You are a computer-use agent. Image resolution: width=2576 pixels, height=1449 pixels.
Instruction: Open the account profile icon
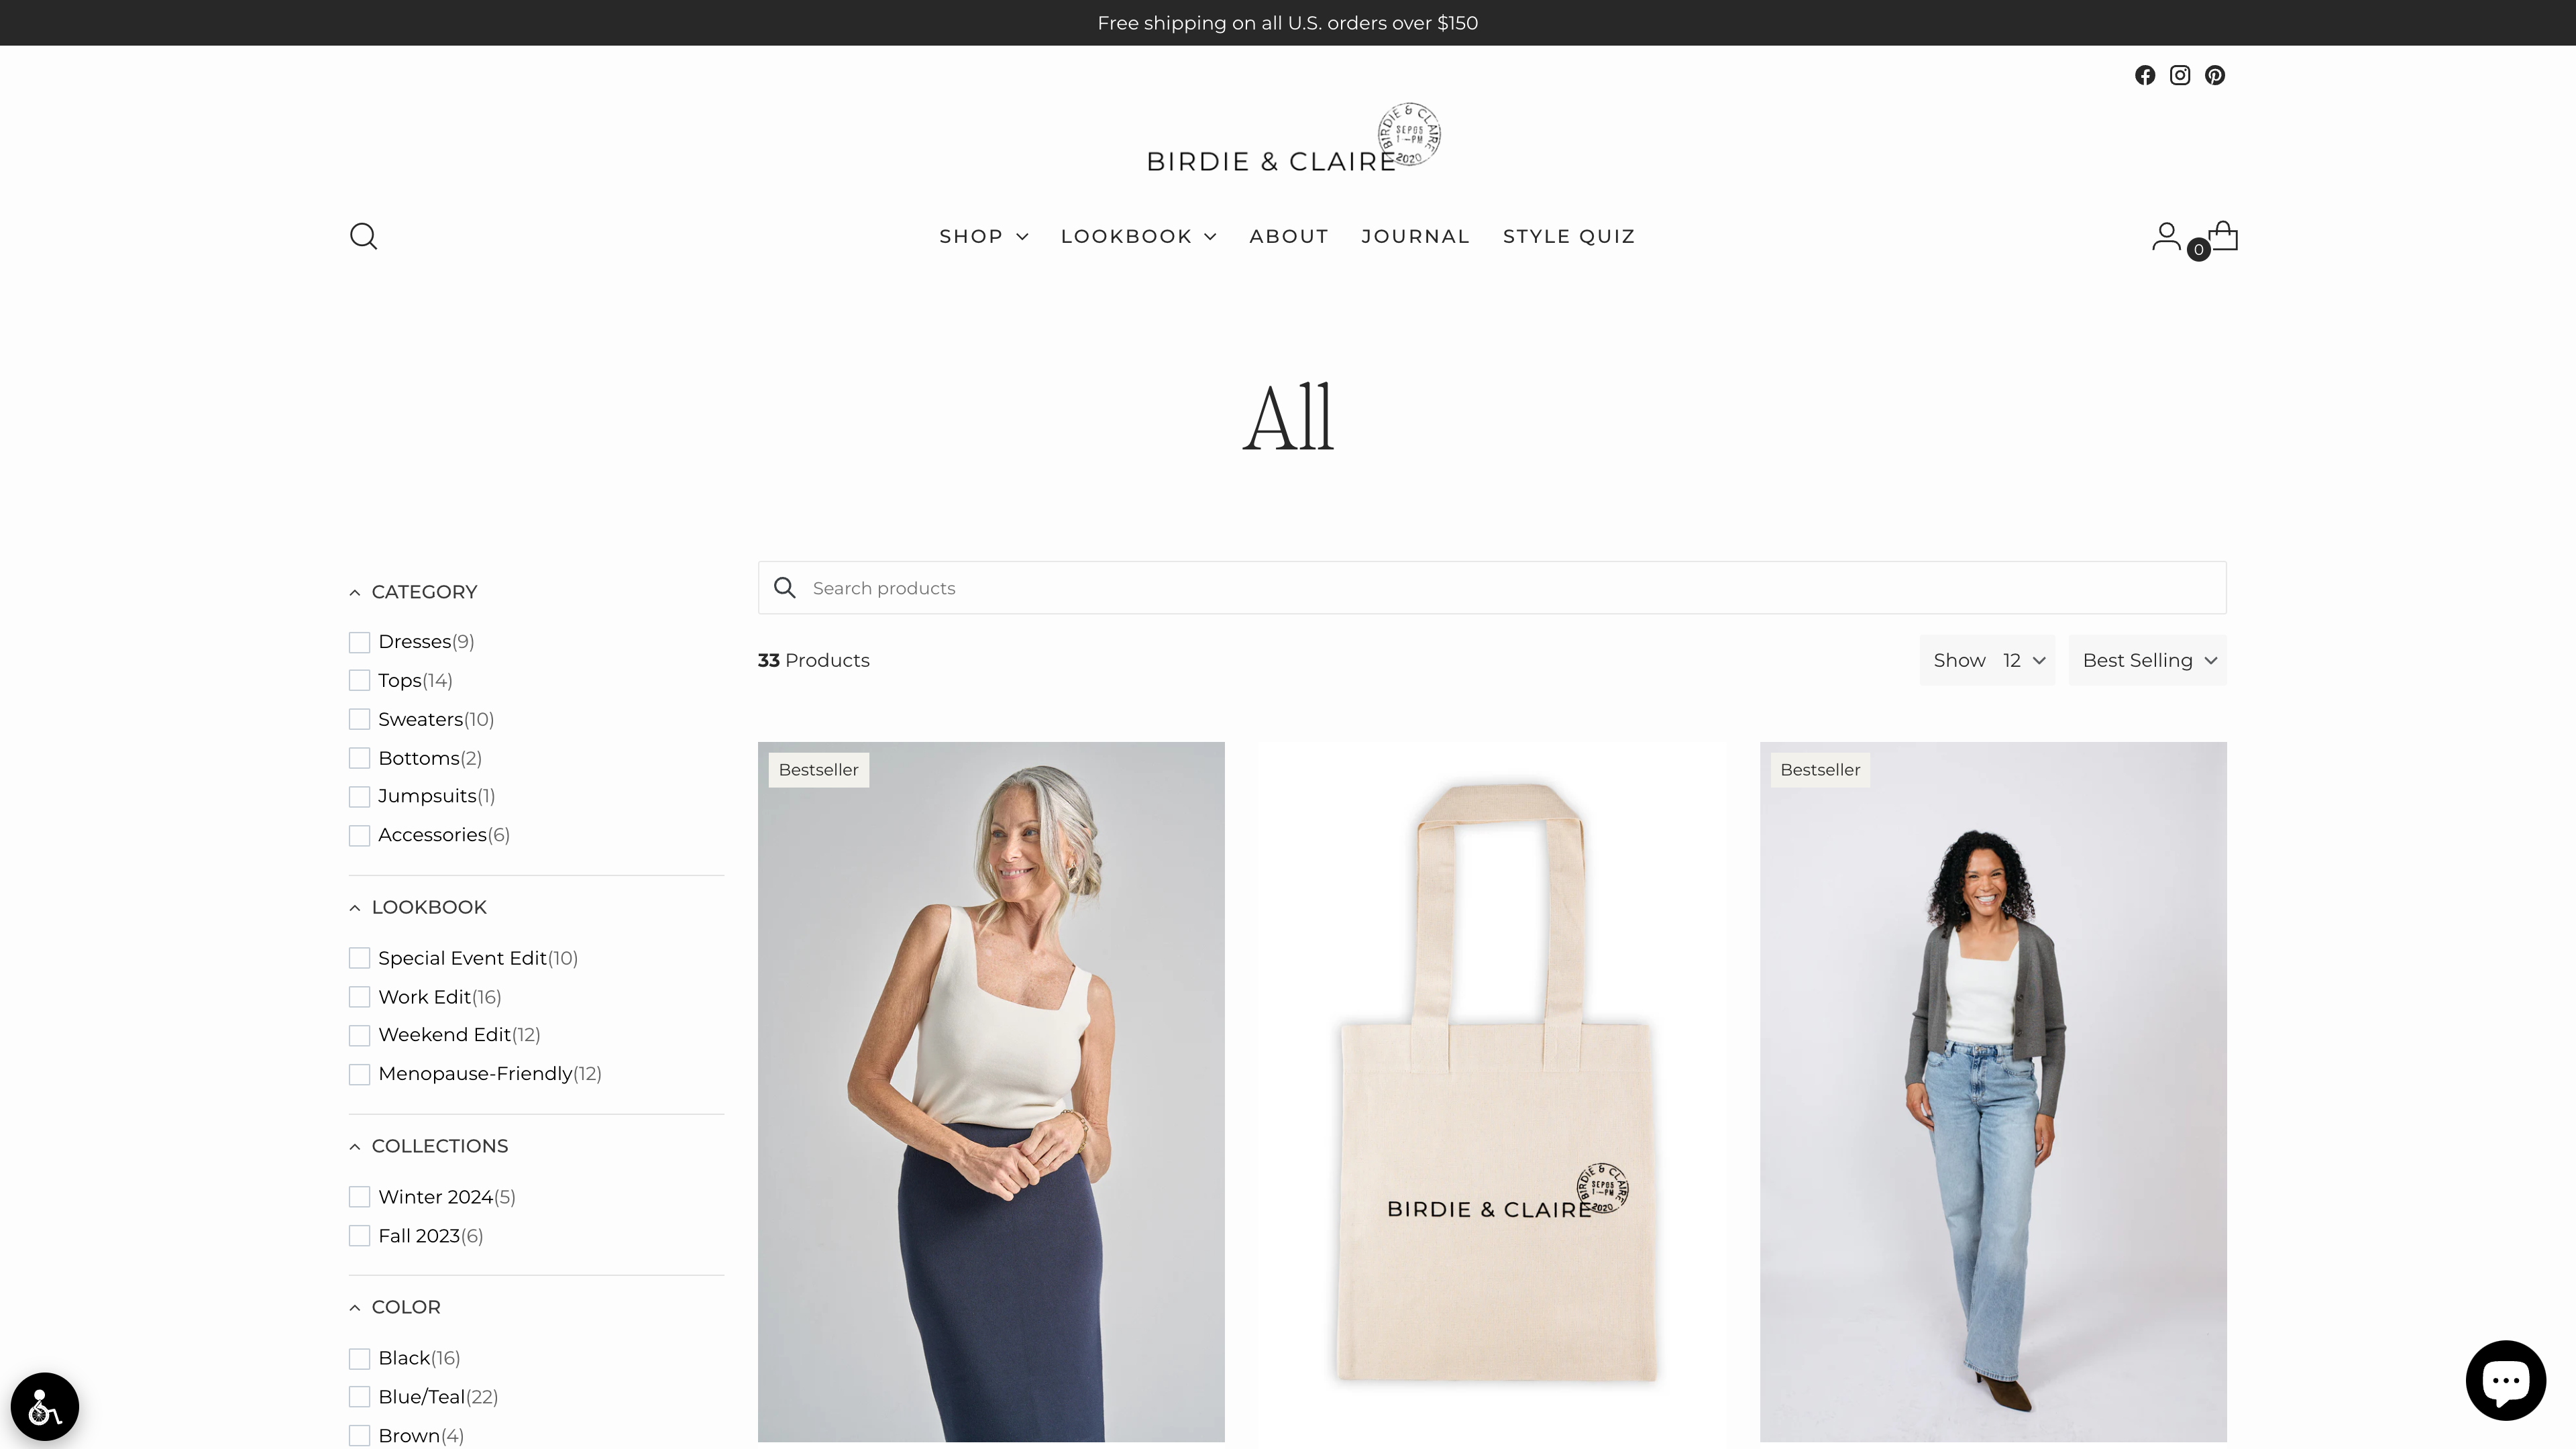pyautogui.click(x=2166, y=236)
